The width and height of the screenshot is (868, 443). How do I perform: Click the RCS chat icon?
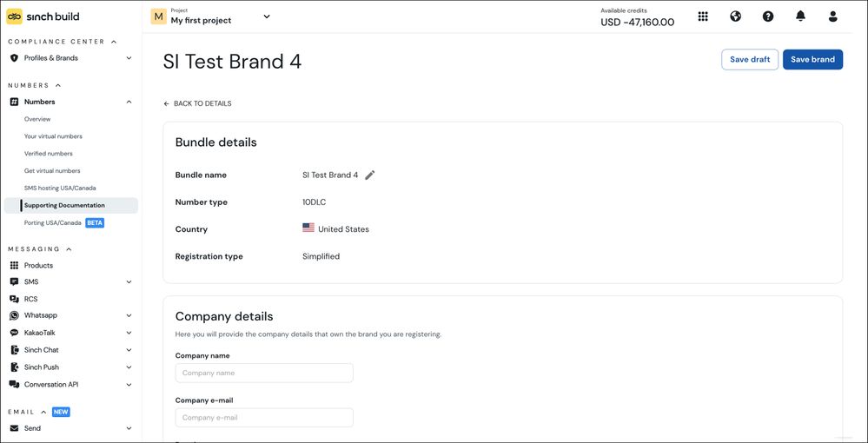(15, 299)
